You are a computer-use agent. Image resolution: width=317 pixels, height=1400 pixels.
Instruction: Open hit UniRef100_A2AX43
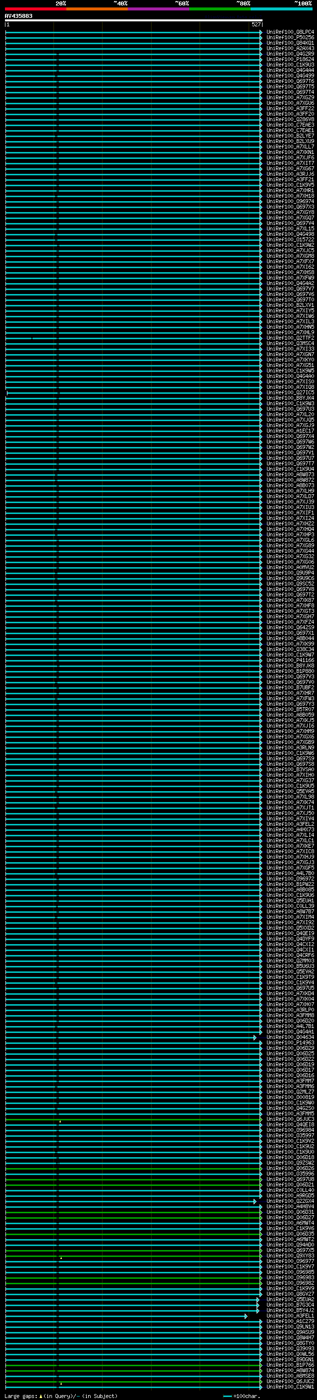pyautogui.click(x=290, y=48)
